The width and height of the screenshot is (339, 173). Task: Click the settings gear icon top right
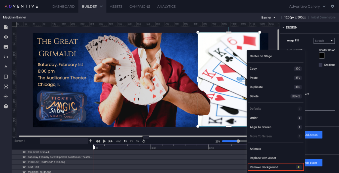332,6
